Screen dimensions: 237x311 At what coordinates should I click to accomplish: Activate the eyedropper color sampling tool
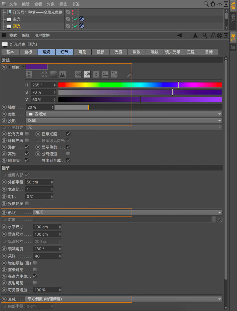click(129, 75)
